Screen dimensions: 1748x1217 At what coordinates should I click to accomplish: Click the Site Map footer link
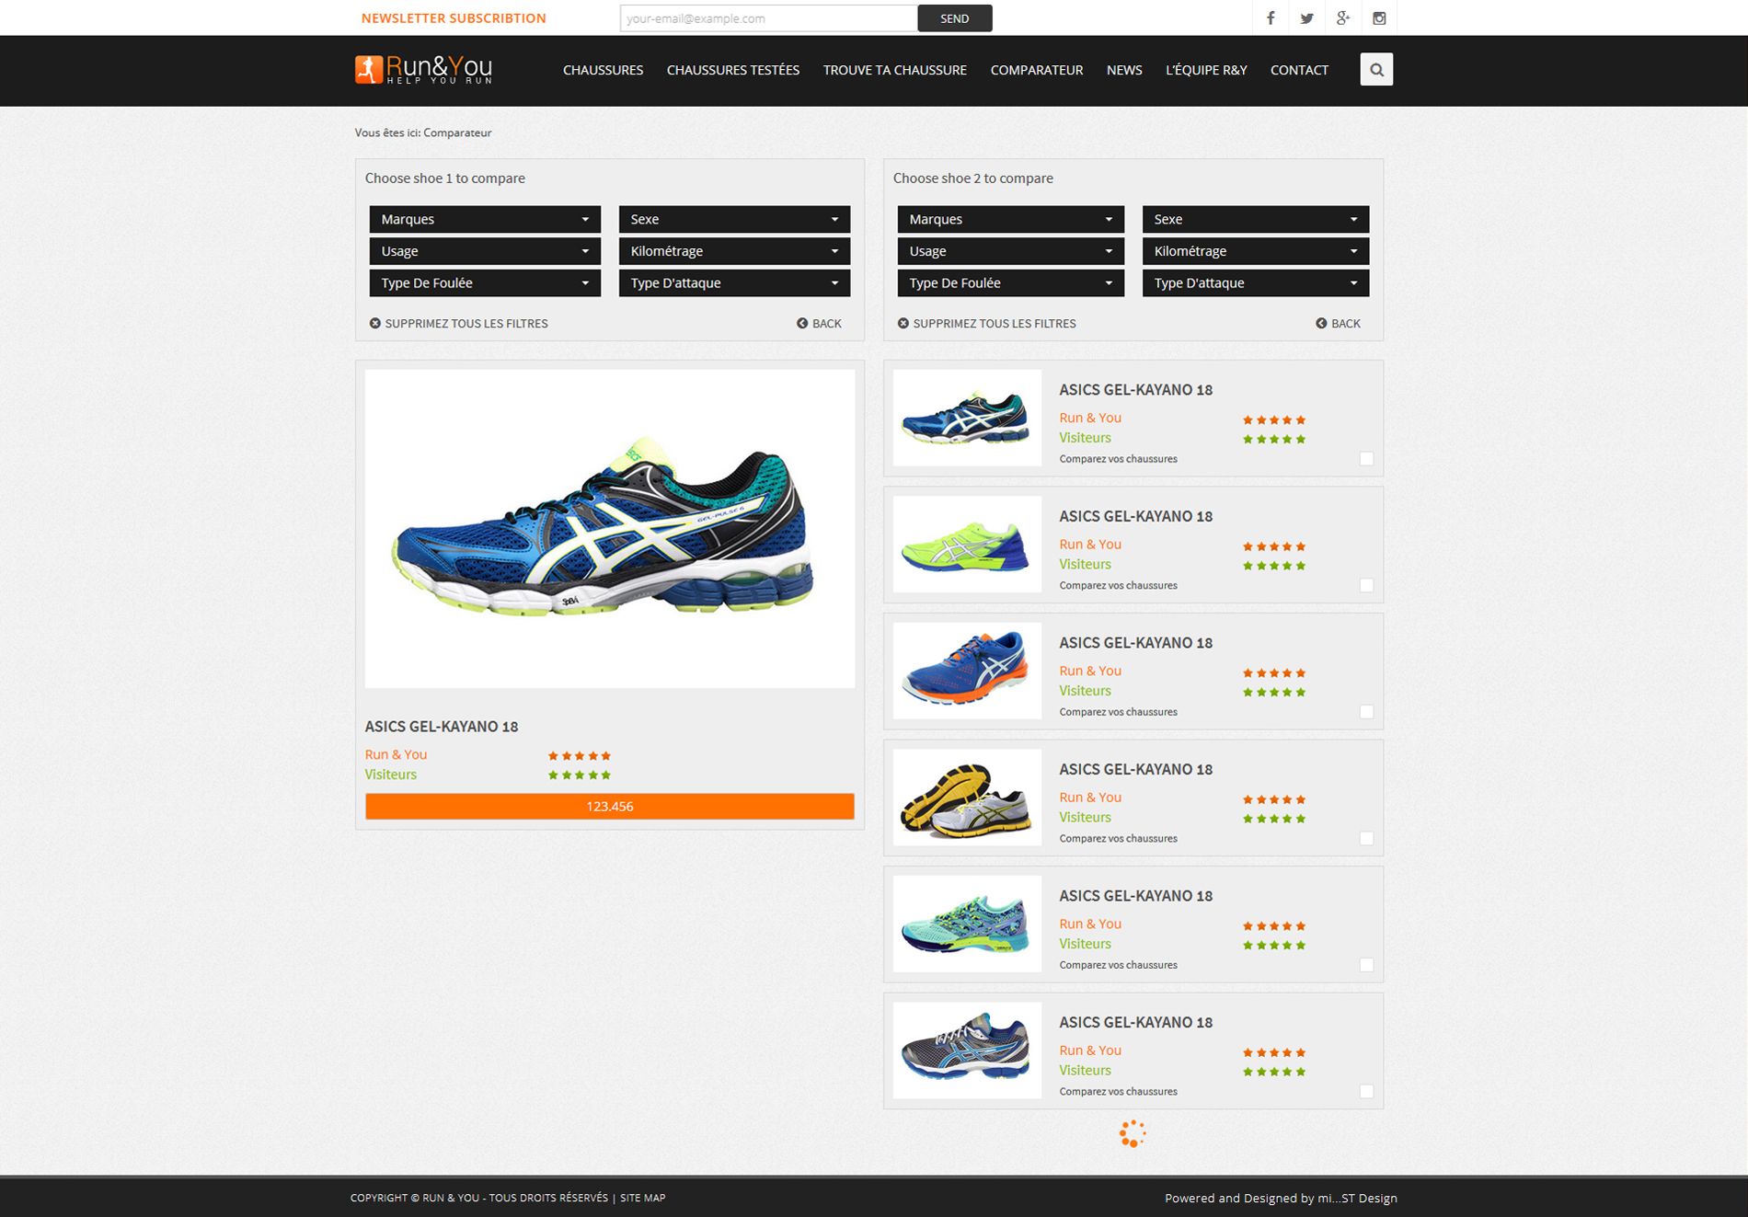(642, 1198)
